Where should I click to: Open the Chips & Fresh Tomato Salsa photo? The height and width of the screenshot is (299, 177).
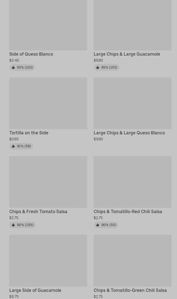(x=48, y=182)
